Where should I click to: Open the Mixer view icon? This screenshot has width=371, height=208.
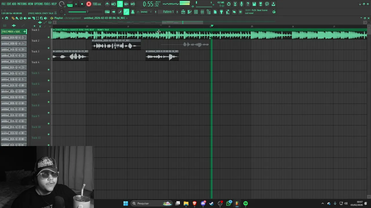pos(202,12)
